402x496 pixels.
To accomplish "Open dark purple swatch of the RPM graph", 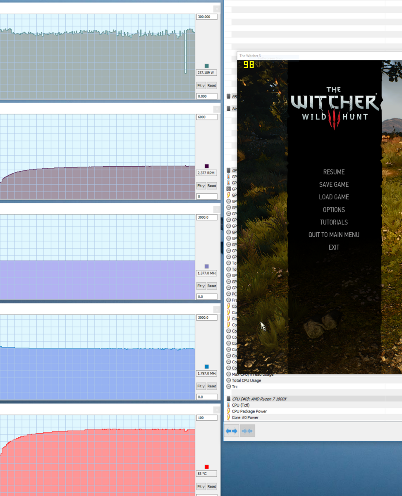I will pyautogui.click(x=207, y=166).
